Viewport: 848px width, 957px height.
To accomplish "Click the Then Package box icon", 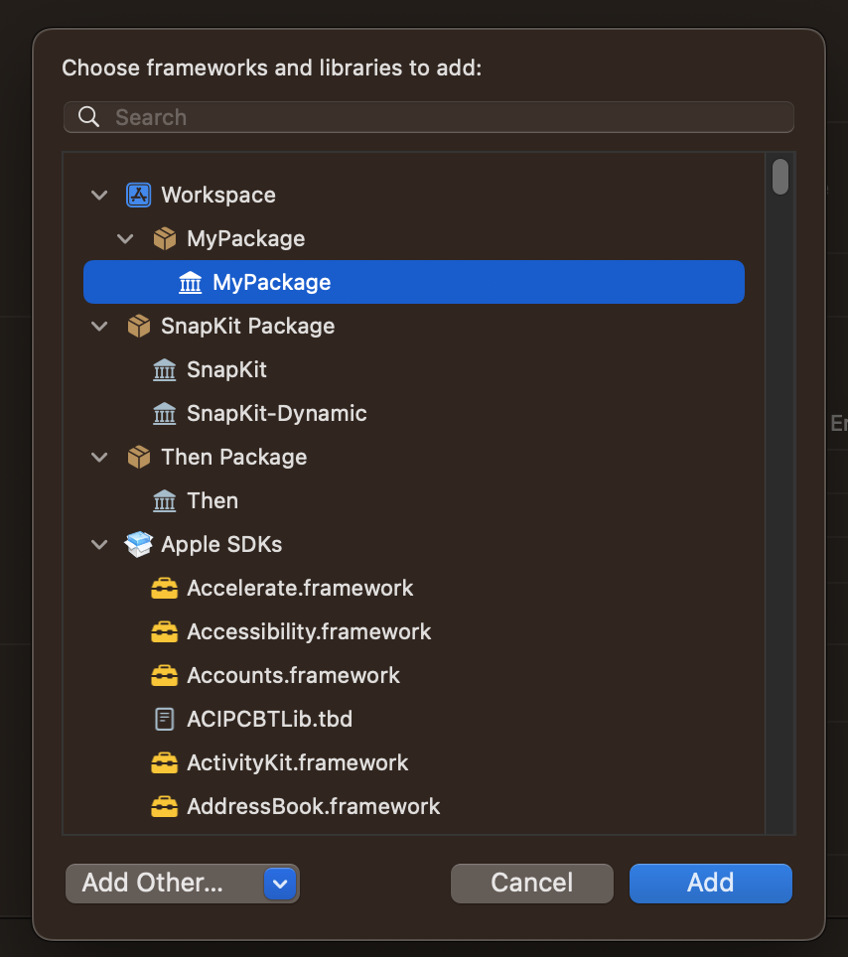I will (x=139, y=457).
